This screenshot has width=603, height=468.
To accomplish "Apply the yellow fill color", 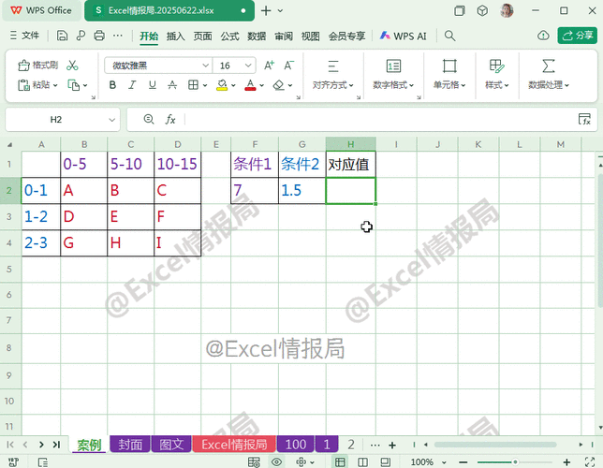I will coord(222,85).
